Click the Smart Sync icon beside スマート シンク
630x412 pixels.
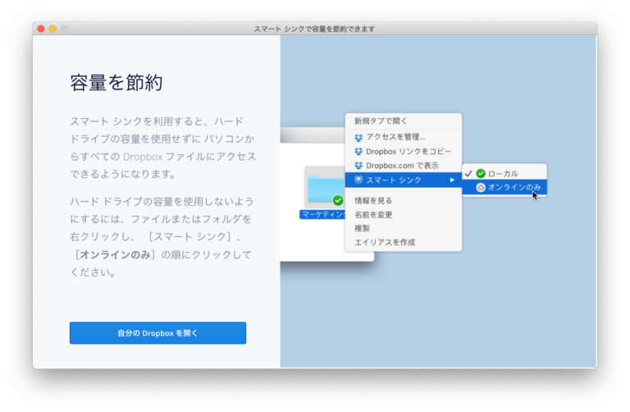coord(358,180)
